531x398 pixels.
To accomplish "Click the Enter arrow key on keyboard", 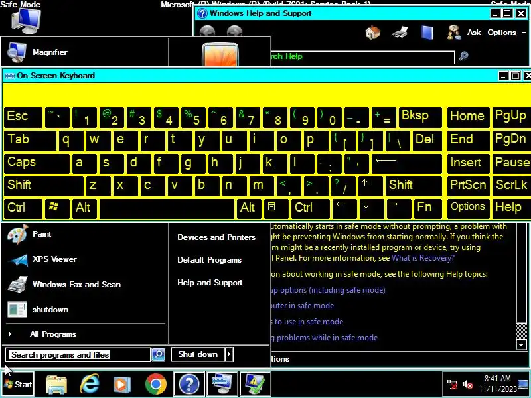I will tap(407, 163).
